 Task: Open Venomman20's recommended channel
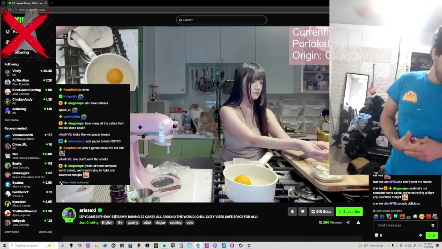(28, 137)
